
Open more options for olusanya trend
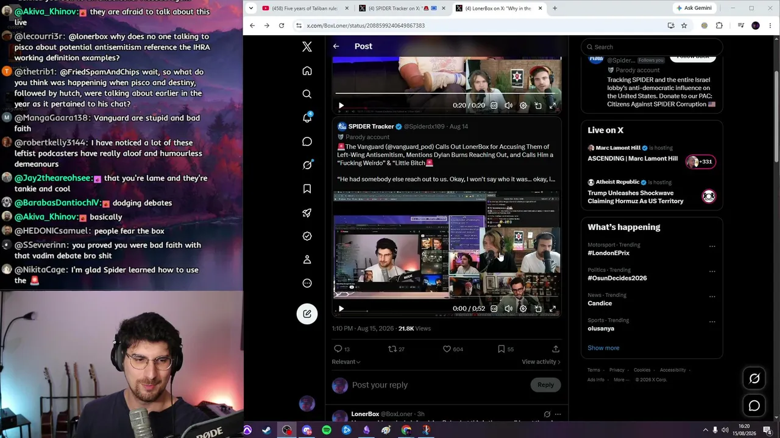pyautogui.click(x=712, y=322)
